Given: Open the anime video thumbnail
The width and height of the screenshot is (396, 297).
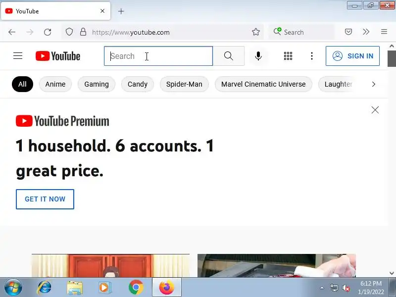Looking at the screenshot, I should pyautogui.click(x=110, y=265).
